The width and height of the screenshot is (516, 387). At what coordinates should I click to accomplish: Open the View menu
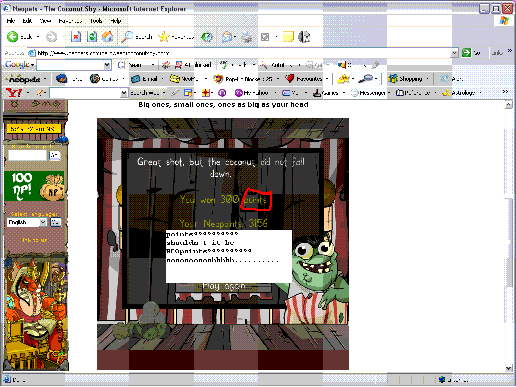(45, 21)
